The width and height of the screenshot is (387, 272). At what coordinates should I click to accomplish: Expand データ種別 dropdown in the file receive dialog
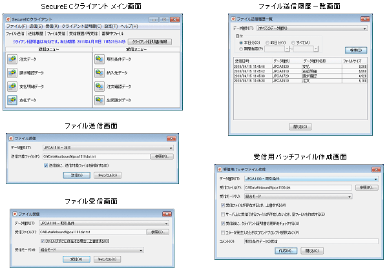[x=166, y=224]
